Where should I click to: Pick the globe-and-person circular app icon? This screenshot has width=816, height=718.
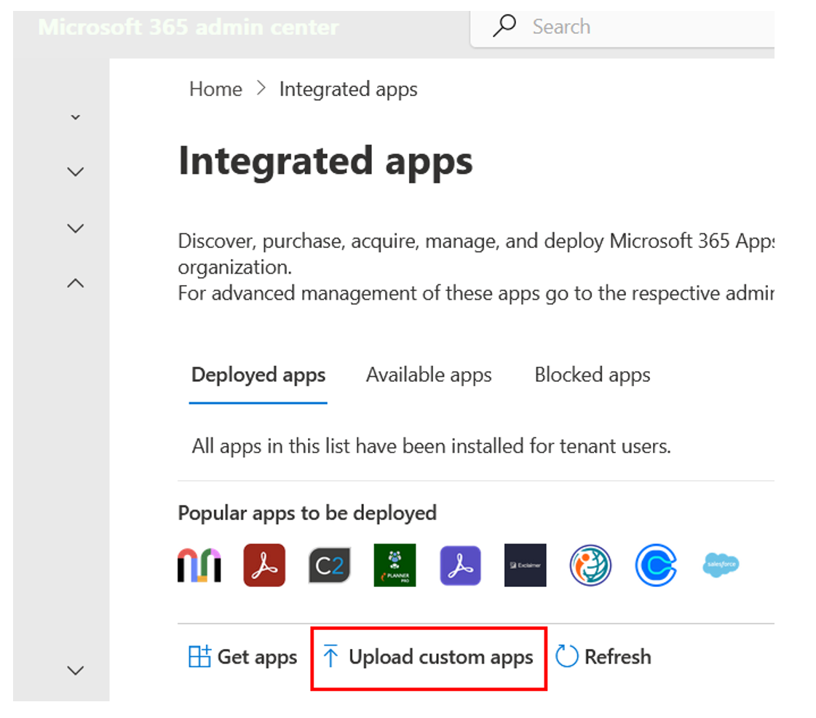tap(590, 565)
